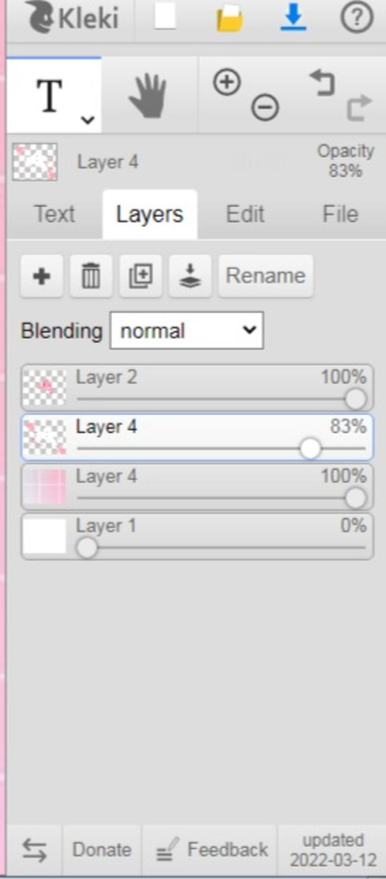Open an image with the yellow folder icon

(x=229, y=18)
